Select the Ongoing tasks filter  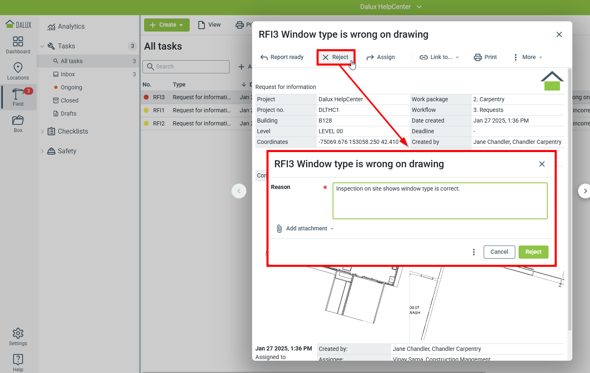71,87
